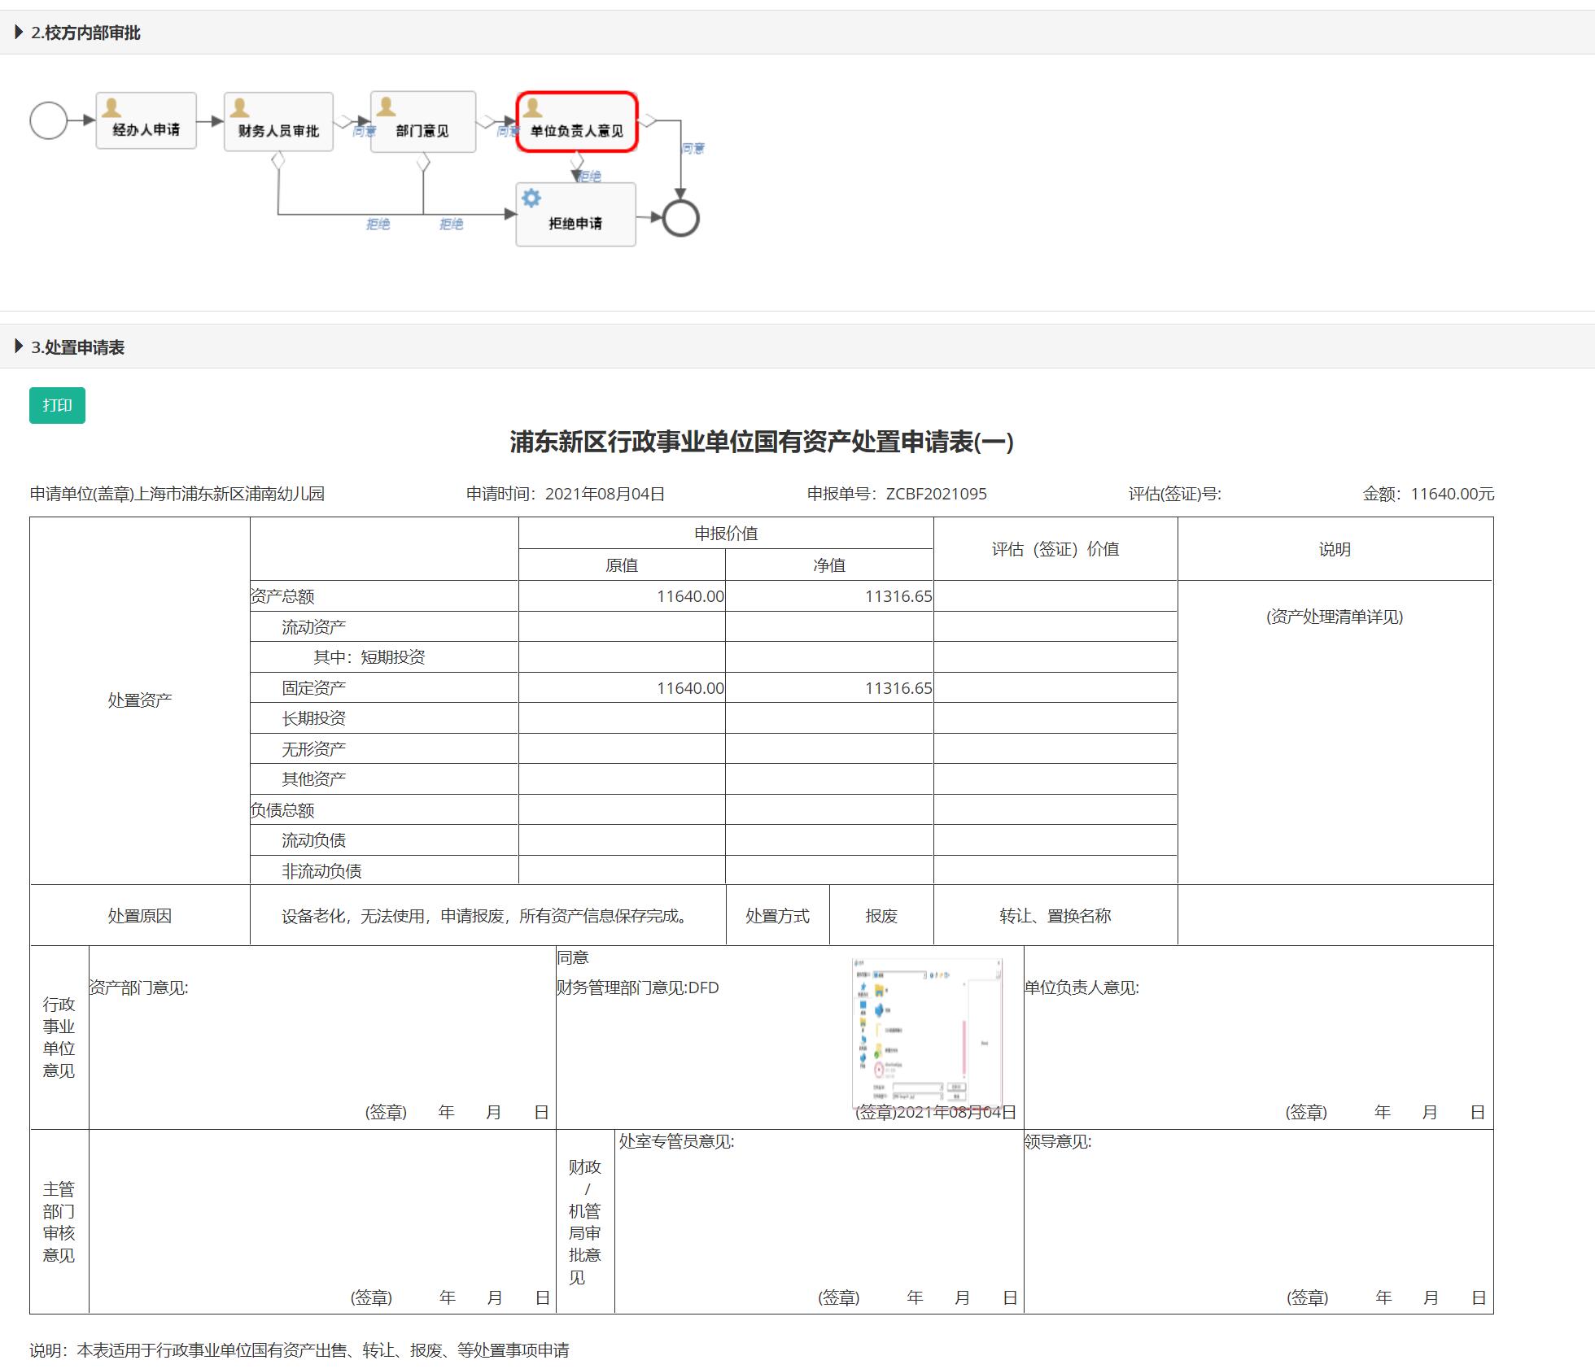This screenshot has height=1369, width=1595.
Task: Click the 报废 disposal method cell
Action: [x=881, y=916]
